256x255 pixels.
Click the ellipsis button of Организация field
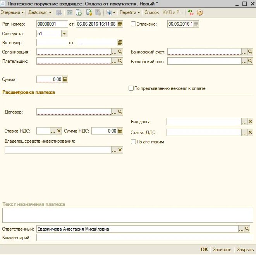(x=114, y=52)
